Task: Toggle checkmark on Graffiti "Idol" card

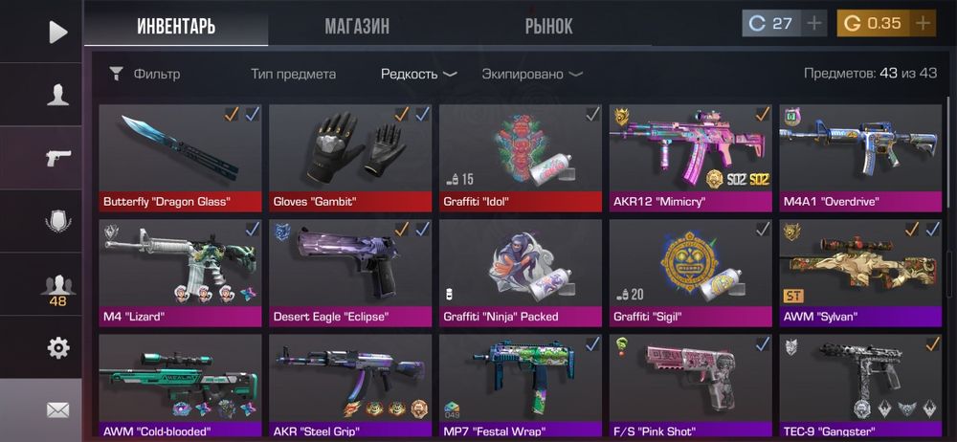Action: 592,114
